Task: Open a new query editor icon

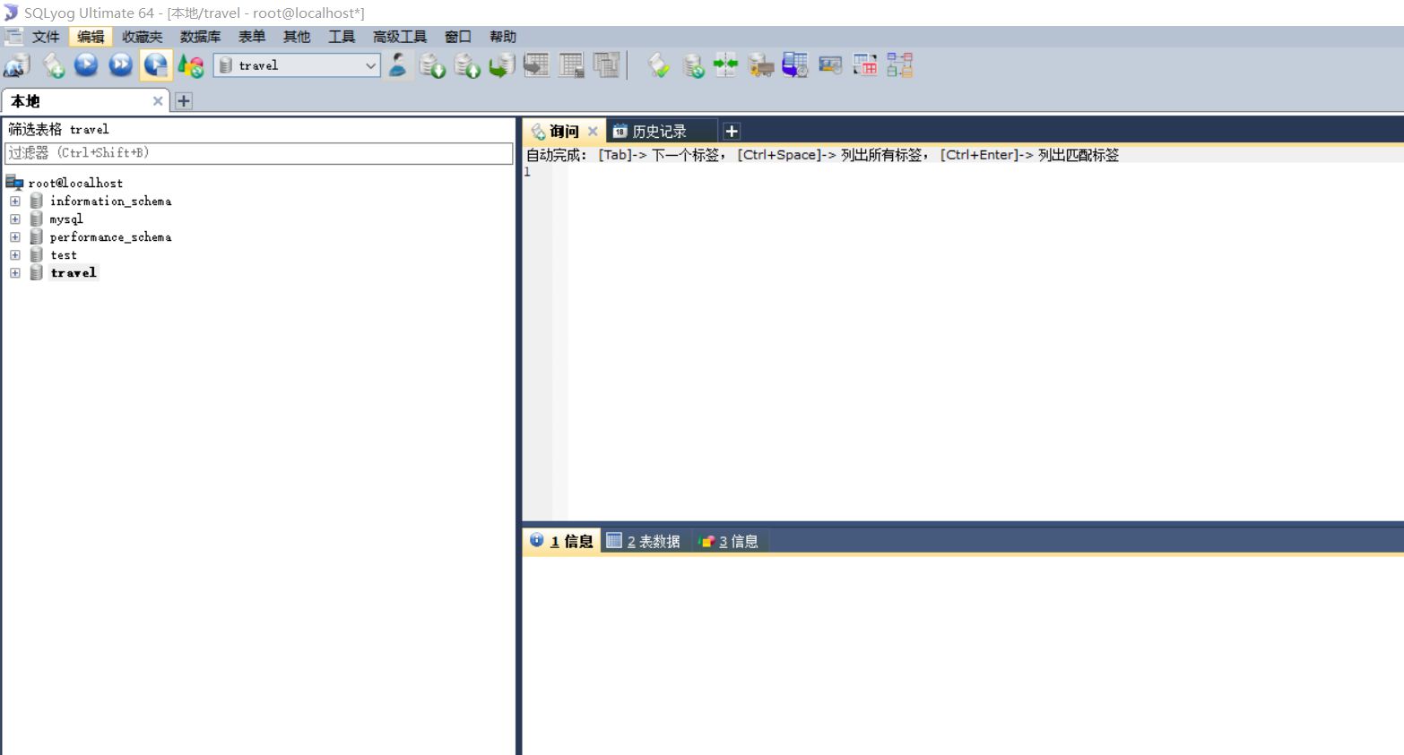Action: pos(53,65)
